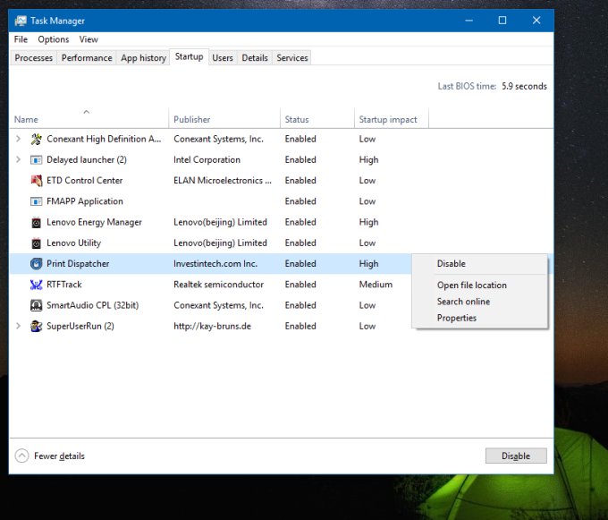Image resolution: width=608 pixels, height=520 pixels.
Task: Expand the Delayed launcher group
Action: (x=19, y=160)
